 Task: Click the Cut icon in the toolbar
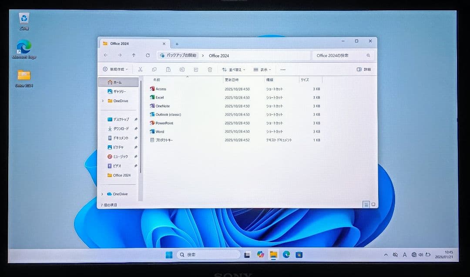click(140, 69)
